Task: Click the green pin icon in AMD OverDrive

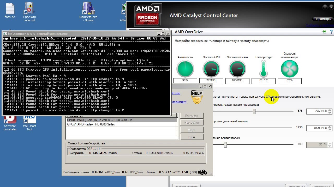Action: 324,32
